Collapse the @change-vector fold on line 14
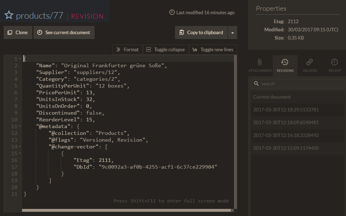The image size is (346, 216). 20,147
